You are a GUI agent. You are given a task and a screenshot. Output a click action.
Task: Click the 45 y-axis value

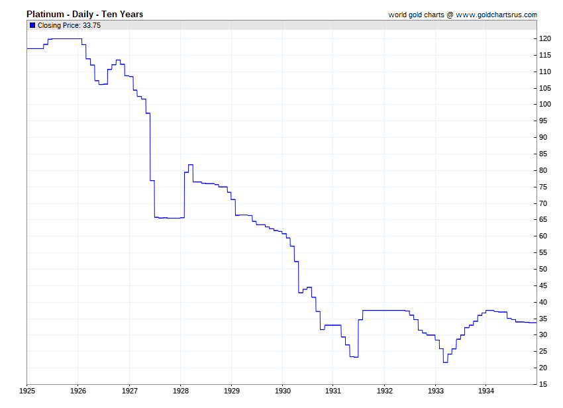(x=543, y=286)
